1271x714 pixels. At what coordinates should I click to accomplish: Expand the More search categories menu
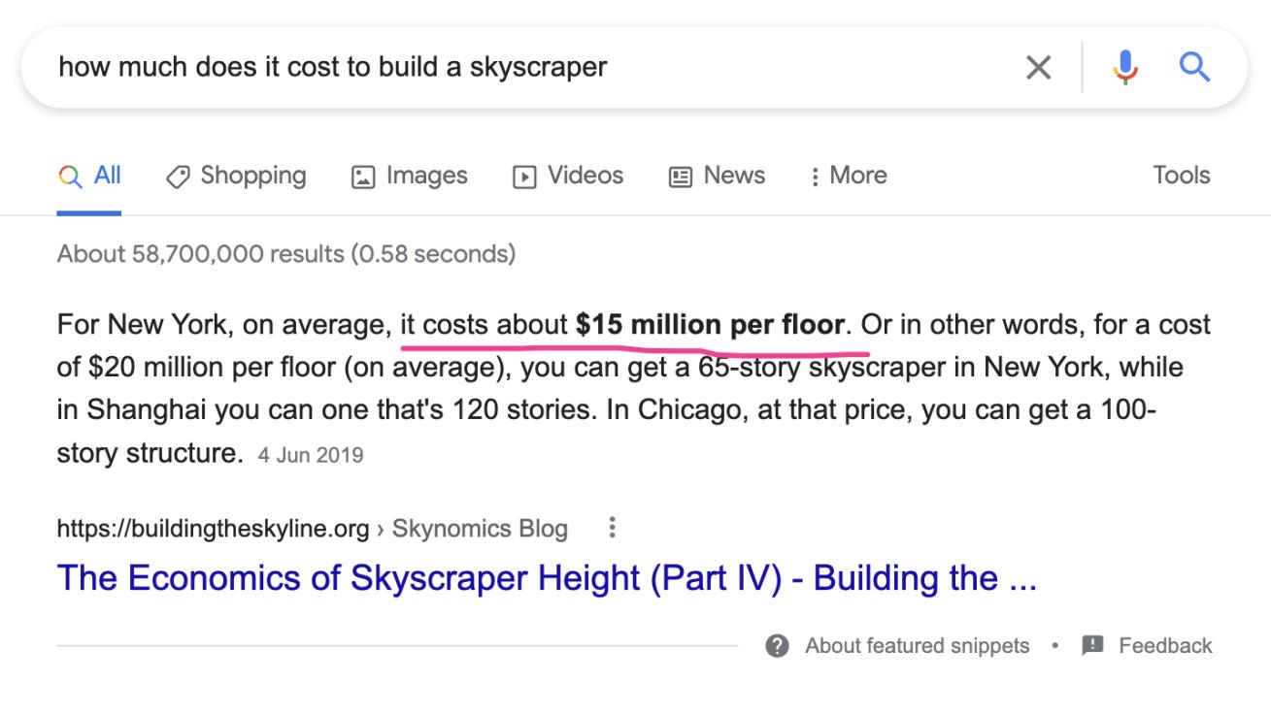click(x=849, y=176)
